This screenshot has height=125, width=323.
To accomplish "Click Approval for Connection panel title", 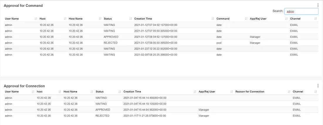I will (24, 86).
